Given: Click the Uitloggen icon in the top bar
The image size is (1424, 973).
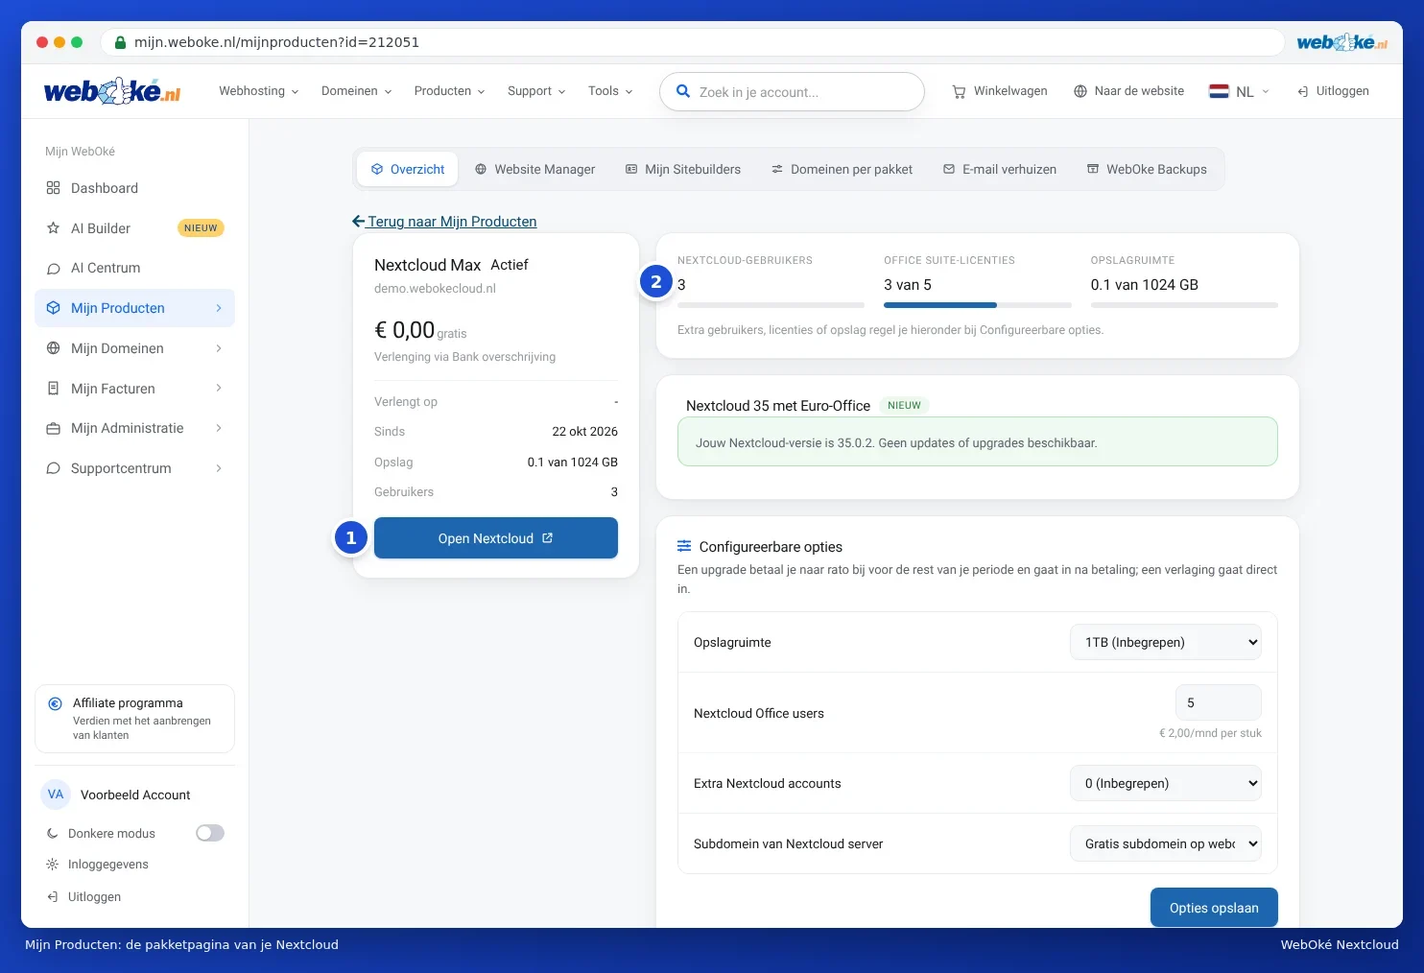Looking at the screenshot, I should coord(1303,91).
